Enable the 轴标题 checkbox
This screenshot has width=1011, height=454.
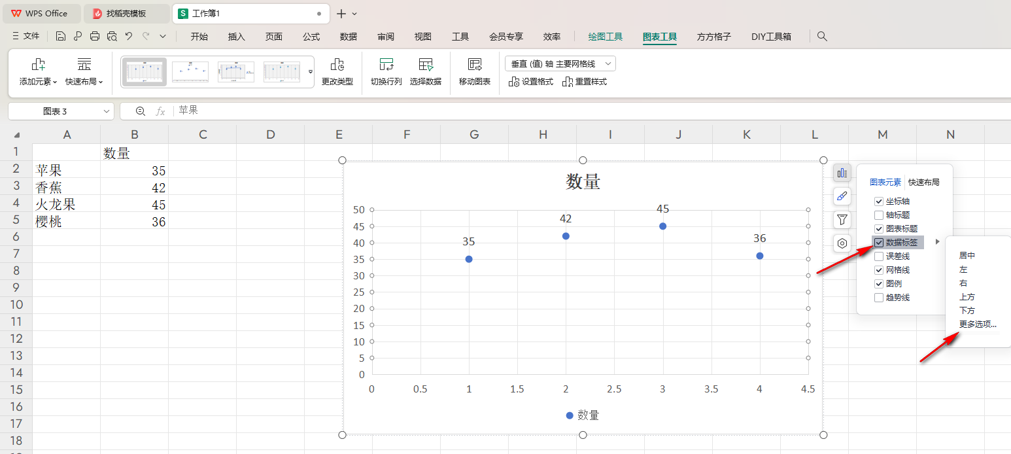[x=879, y=215]
